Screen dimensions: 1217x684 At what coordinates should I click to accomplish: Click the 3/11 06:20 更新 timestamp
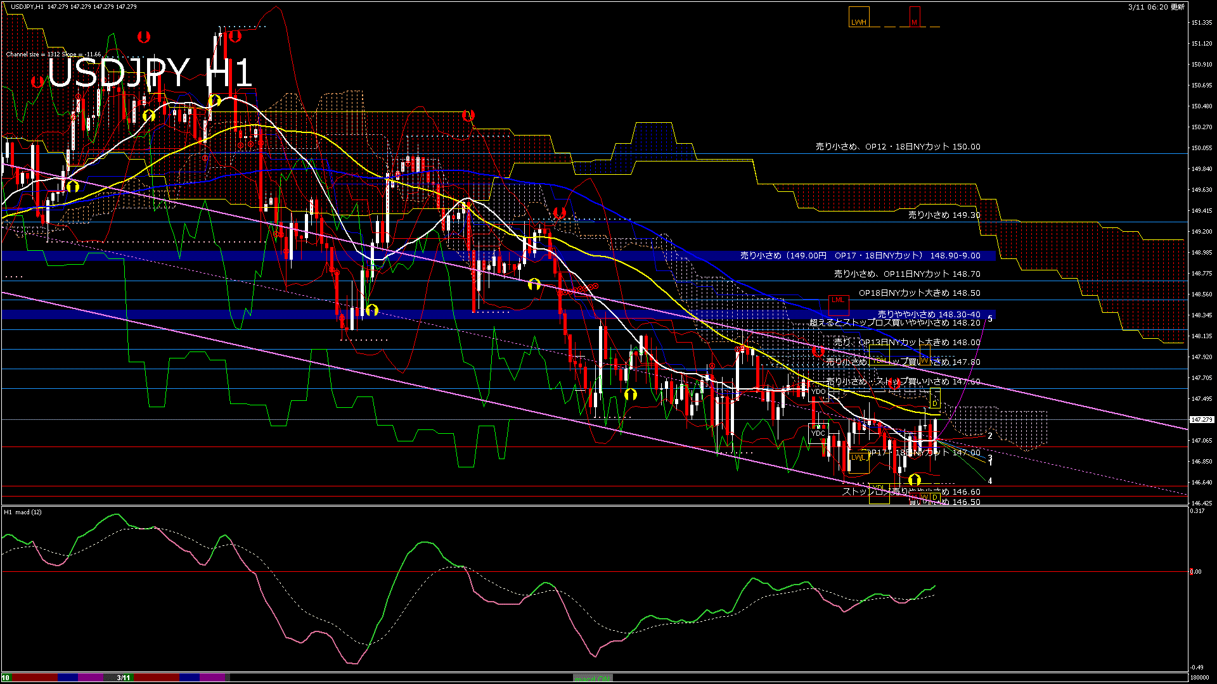click(1156, 7)
